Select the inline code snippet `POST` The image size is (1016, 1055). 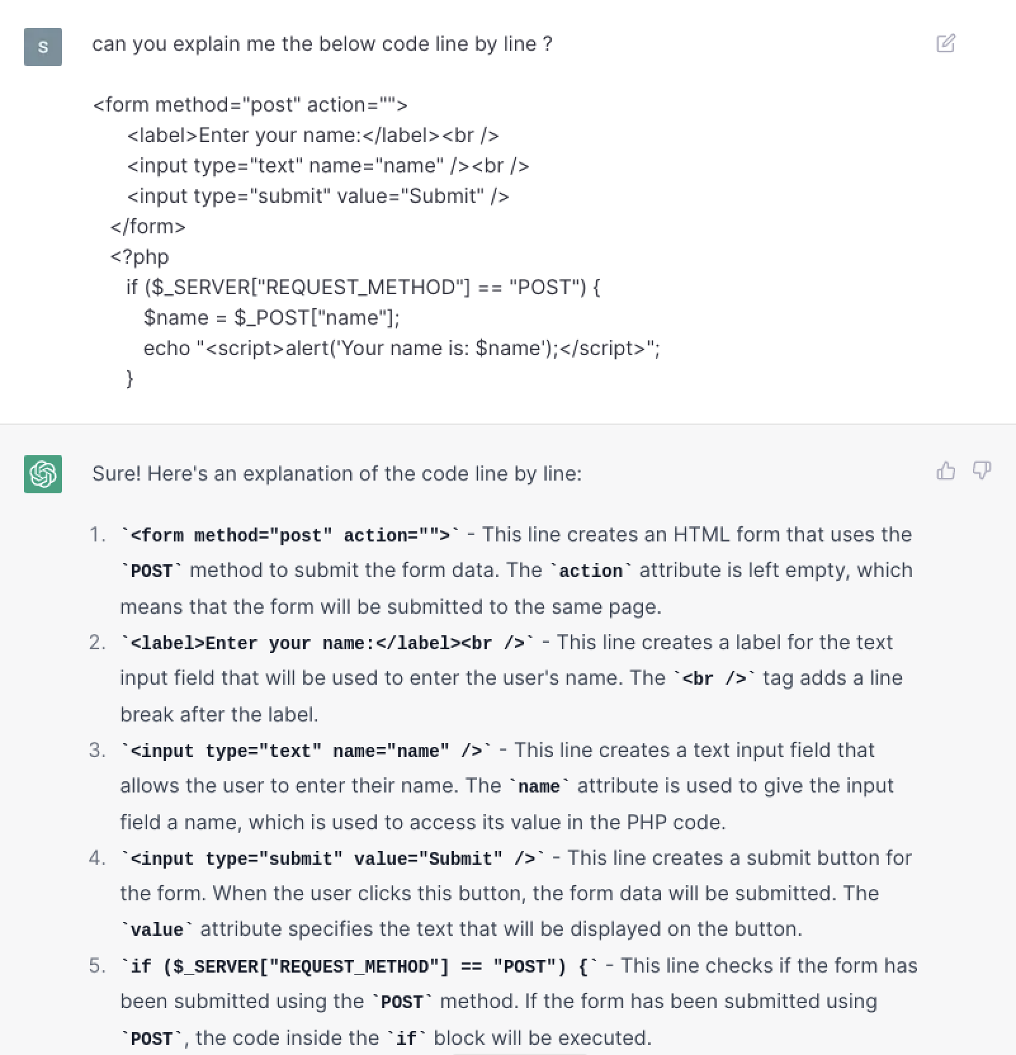click(x=152, y=570)
